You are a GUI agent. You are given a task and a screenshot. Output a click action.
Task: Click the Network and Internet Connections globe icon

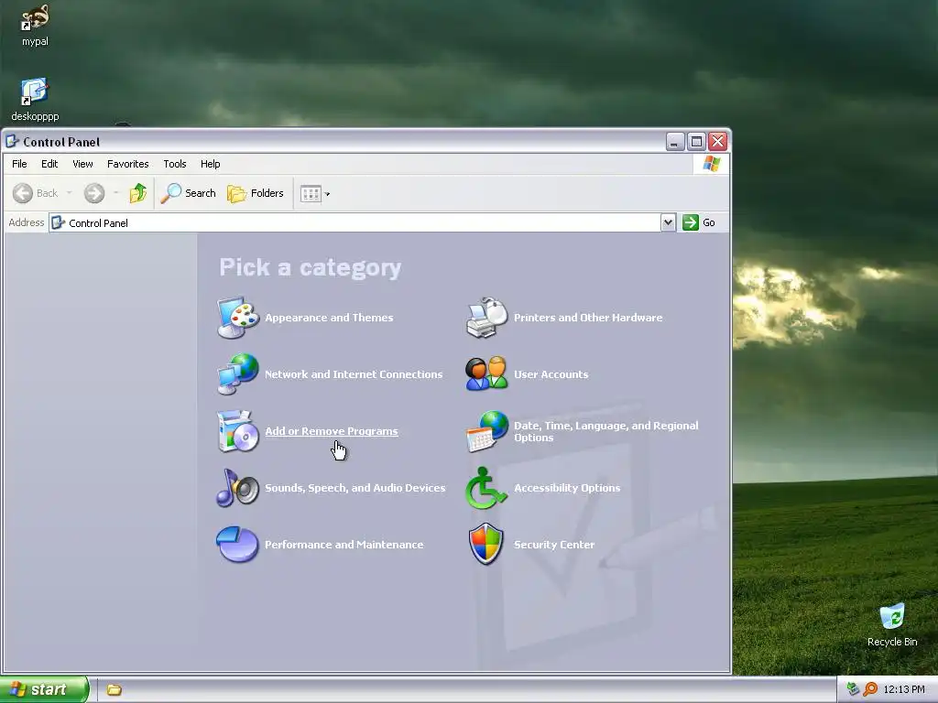point(237,374)
